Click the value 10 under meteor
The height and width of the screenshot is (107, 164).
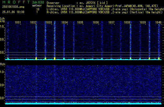(x=38, y=9)
